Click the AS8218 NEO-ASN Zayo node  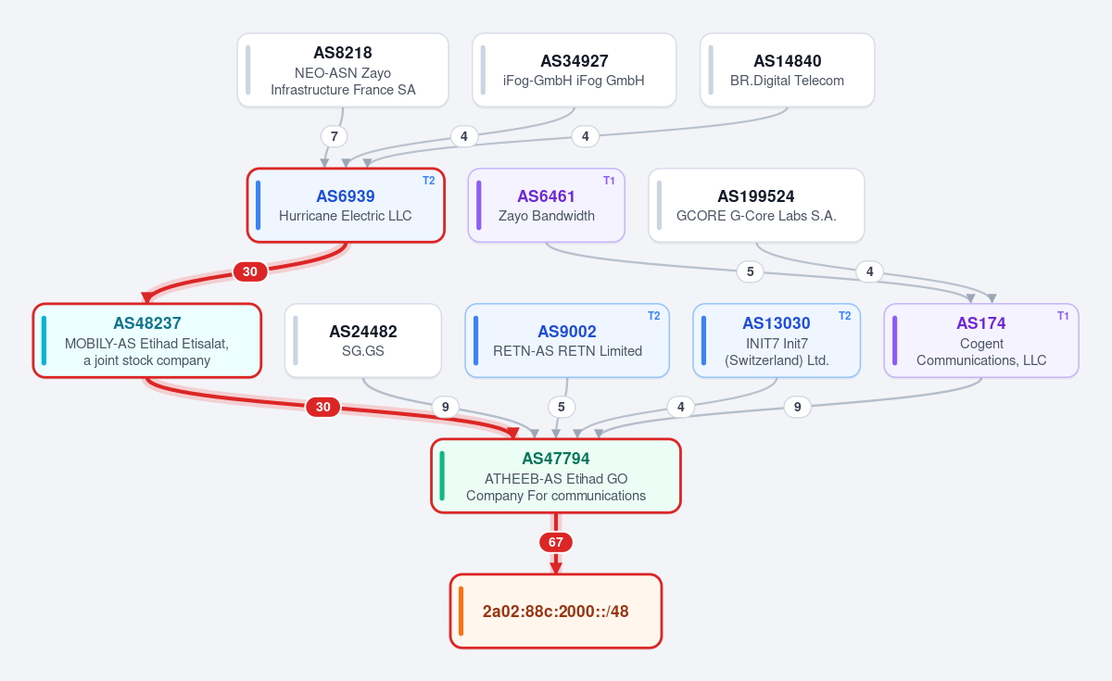[343, 70]
